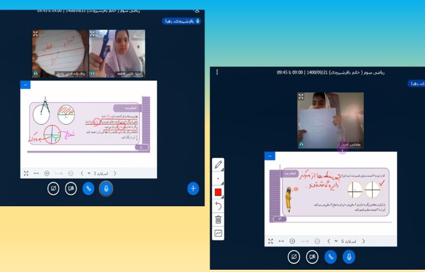Select the compass girl webcam video

pyautogui.click(x=117, y=54)
